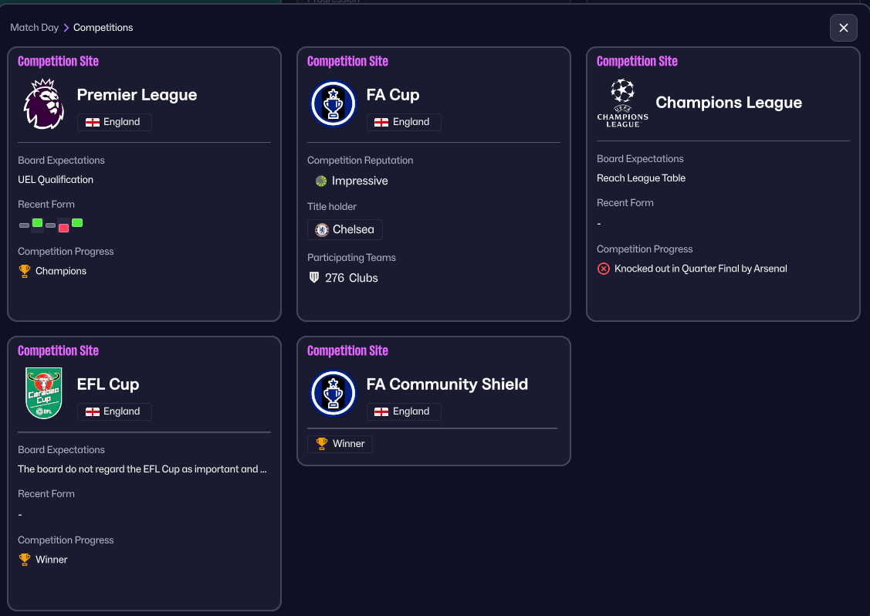This screenshot has height=616, width=870.
Task: Go back to Match Day breadcrumb
Action: pos(34,28)
